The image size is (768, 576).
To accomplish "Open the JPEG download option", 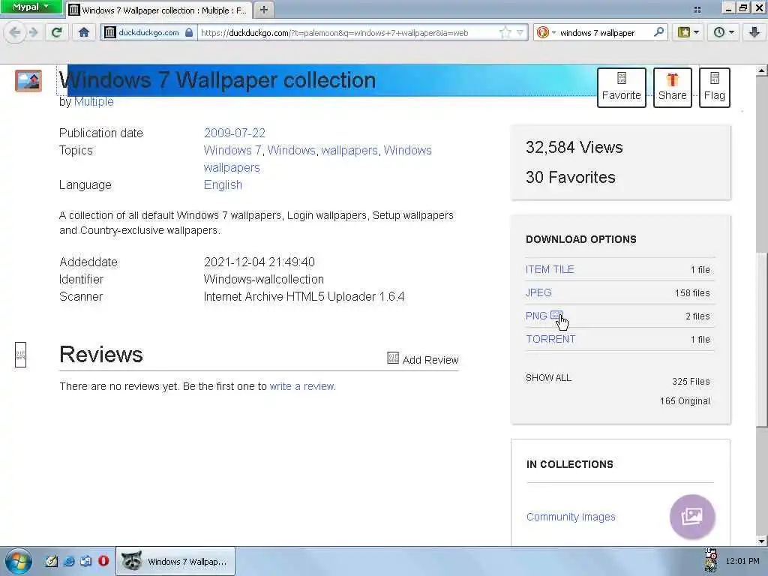I will (x=538, y=292).
